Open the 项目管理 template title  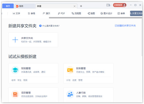pos(26,93)
